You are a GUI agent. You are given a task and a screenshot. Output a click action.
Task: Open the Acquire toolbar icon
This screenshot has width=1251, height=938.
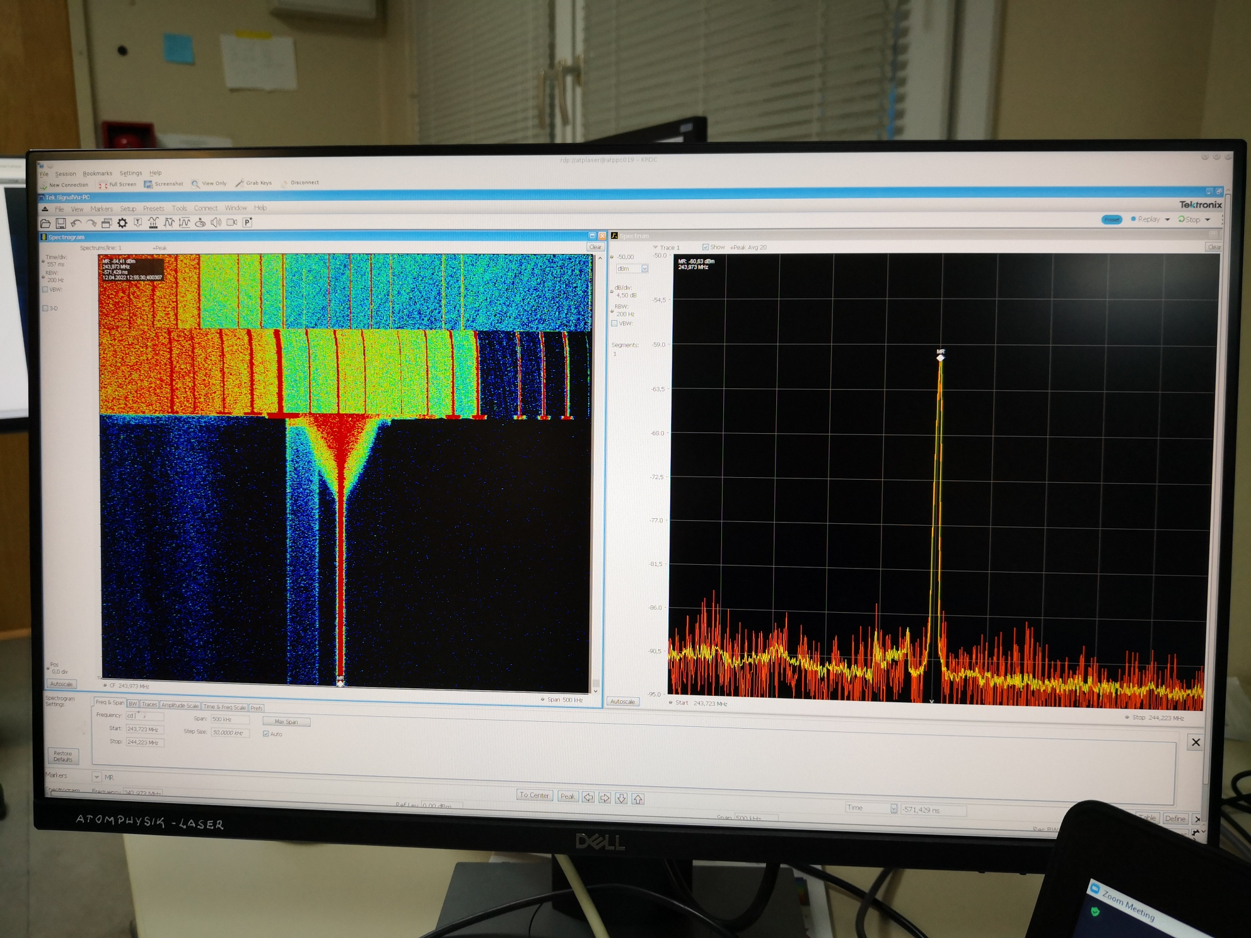[153, 223]
